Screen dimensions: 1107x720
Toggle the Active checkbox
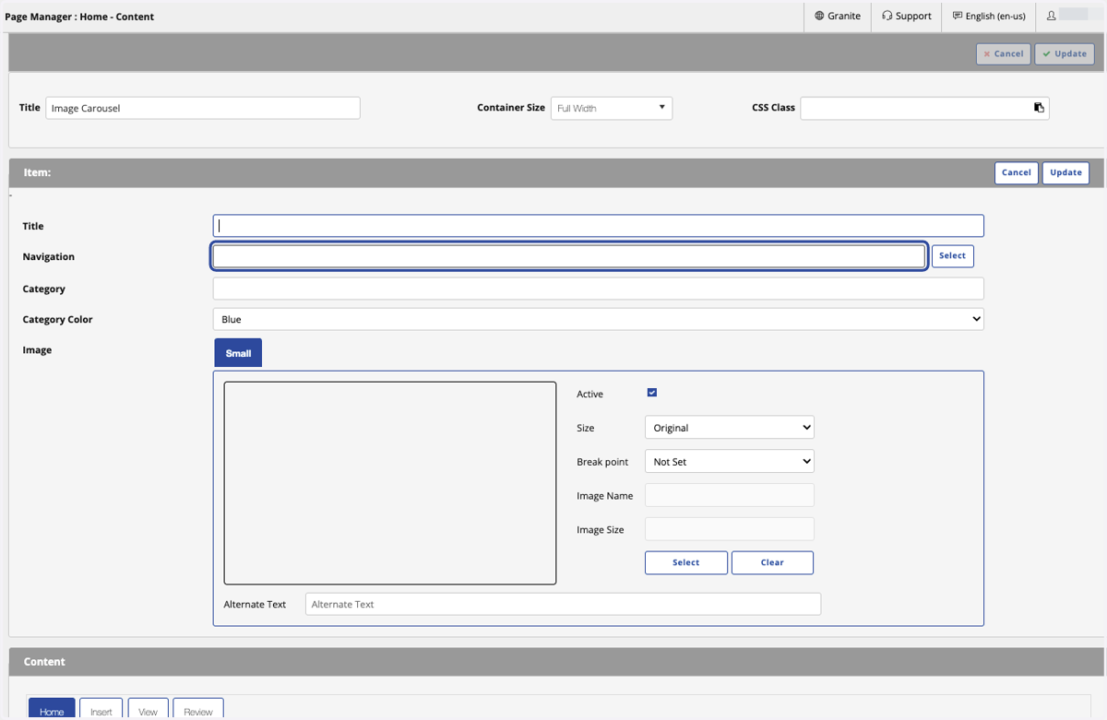pyautogui.click(x=652, y=393)
